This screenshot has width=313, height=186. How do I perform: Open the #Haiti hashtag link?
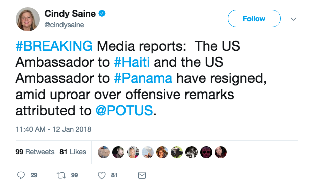132,62
